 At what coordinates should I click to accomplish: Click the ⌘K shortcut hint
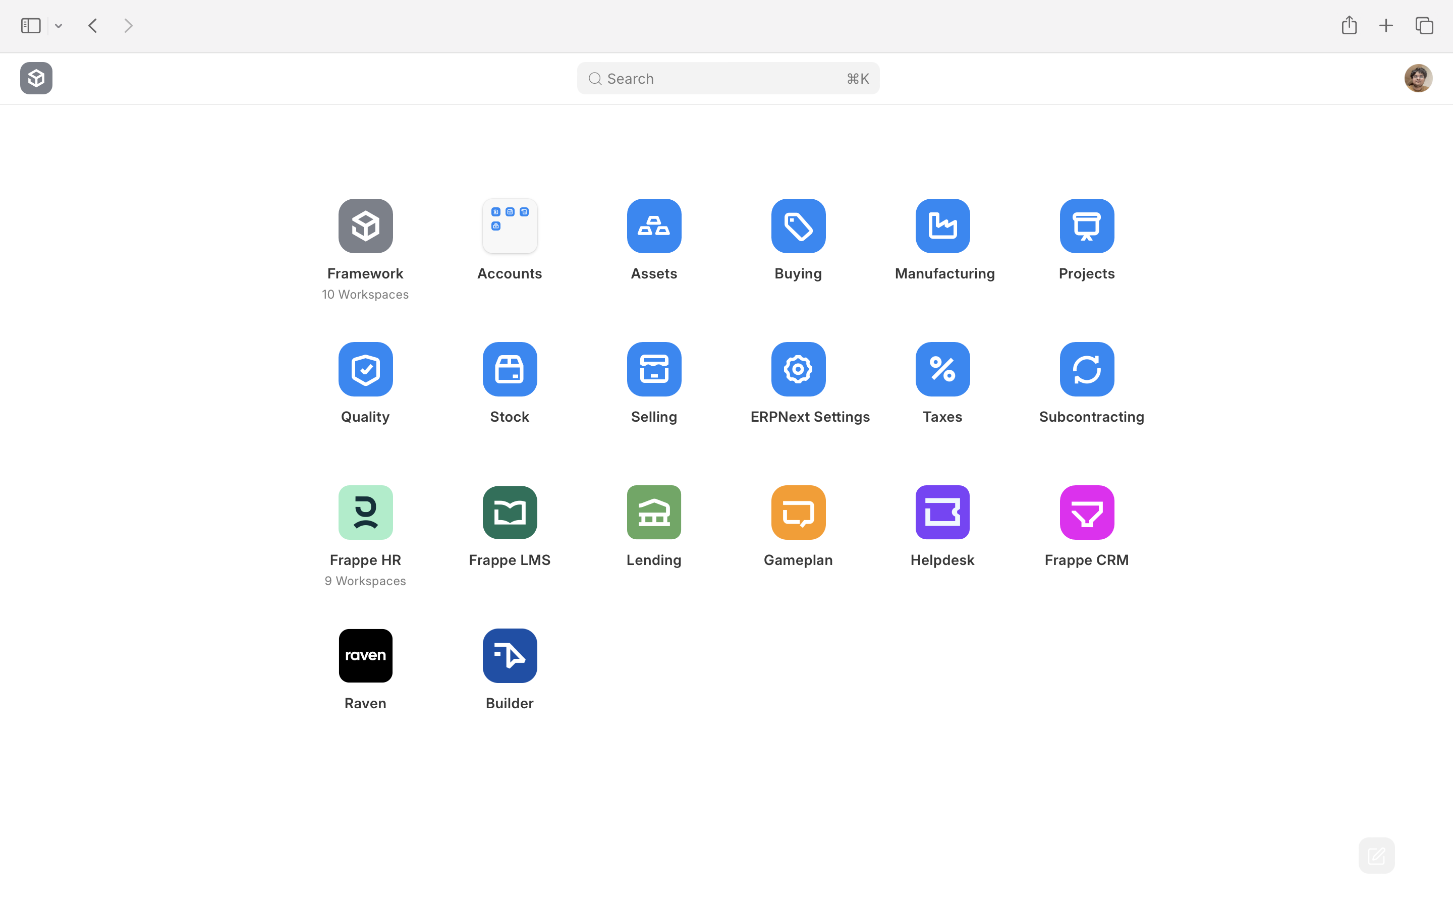click(857, 79)
